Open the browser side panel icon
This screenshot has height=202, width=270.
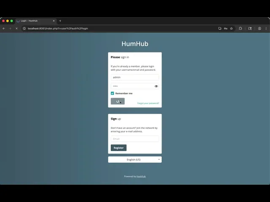(250, 29)
